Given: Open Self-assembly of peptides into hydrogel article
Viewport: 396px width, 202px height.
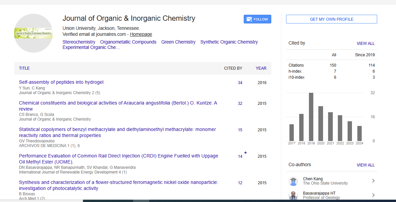Looking at the screenshot, I should [x=61, y=82].
